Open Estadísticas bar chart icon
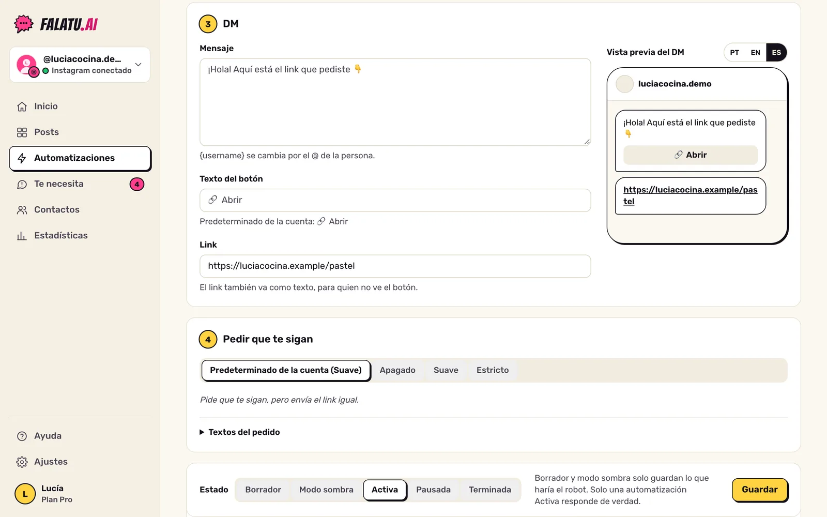 pos(22,236)
